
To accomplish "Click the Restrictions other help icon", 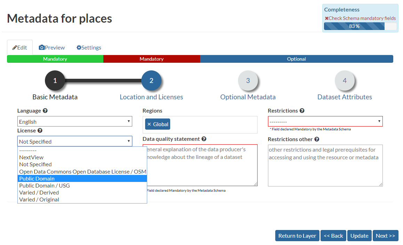I will (316, 139).
